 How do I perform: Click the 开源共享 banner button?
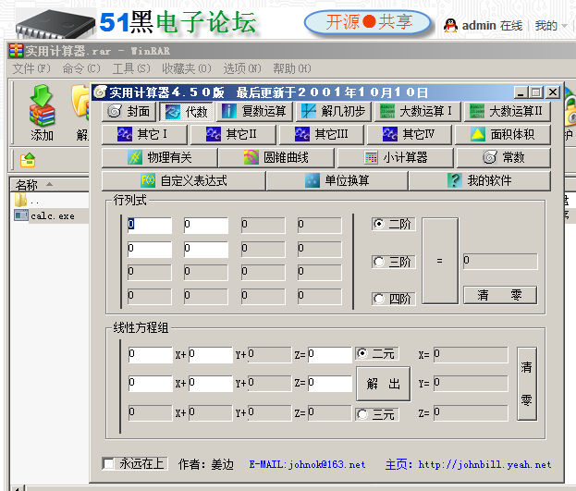pos(368,22)
